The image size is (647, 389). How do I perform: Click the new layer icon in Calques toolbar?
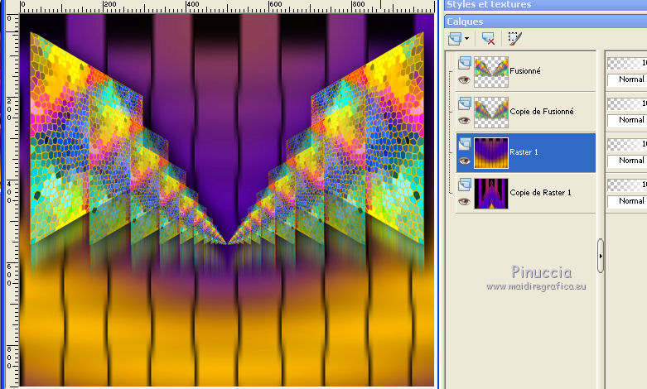455,38
